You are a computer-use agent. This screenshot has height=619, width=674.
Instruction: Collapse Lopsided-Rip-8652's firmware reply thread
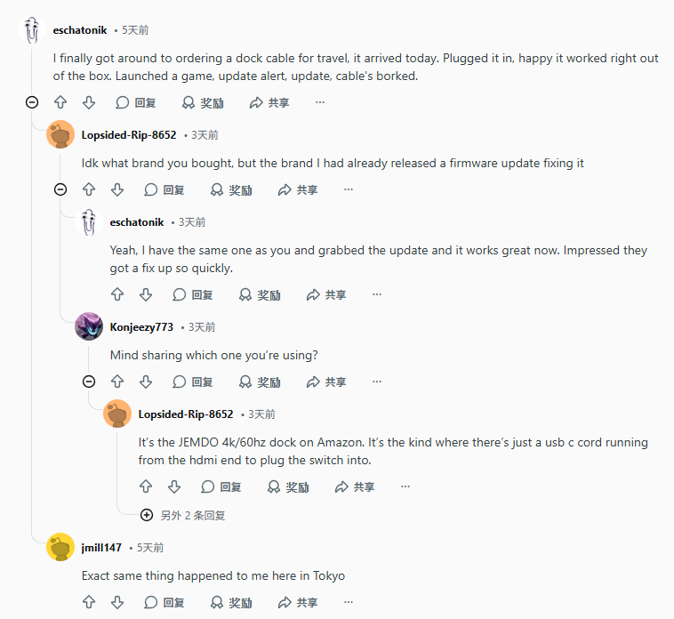[60, 190]
